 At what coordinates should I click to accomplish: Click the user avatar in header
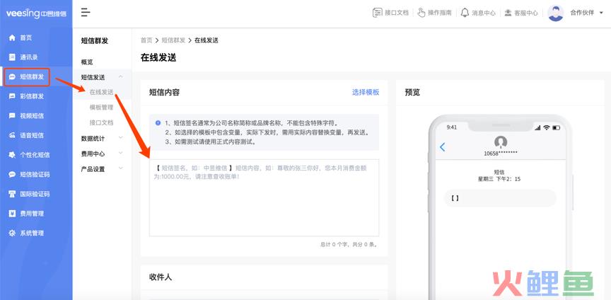555,13
